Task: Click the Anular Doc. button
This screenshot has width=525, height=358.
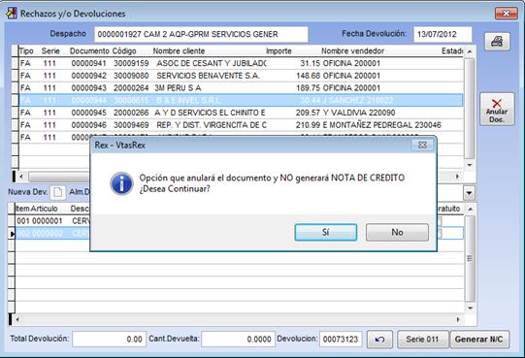Action: [x=497, y=110]
